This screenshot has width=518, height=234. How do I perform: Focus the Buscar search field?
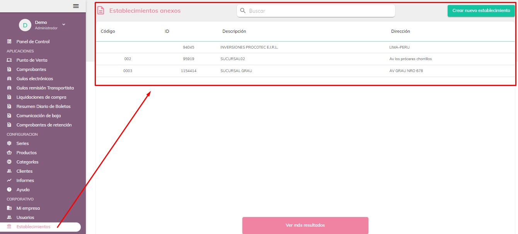(x=319, y=11)
